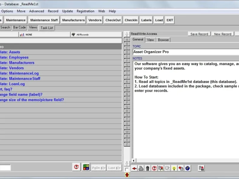
Task: Open the Help menu
Action: click(x=112, y=11)
